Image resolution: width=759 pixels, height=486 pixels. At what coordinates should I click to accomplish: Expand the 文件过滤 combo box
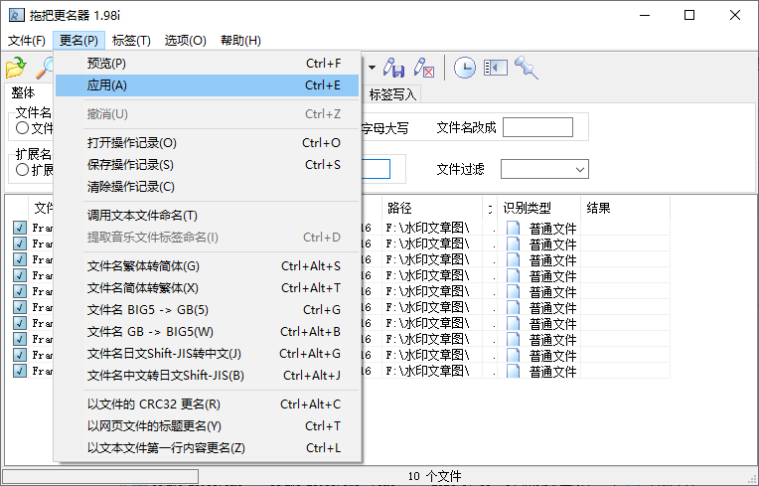pos(579,169)
